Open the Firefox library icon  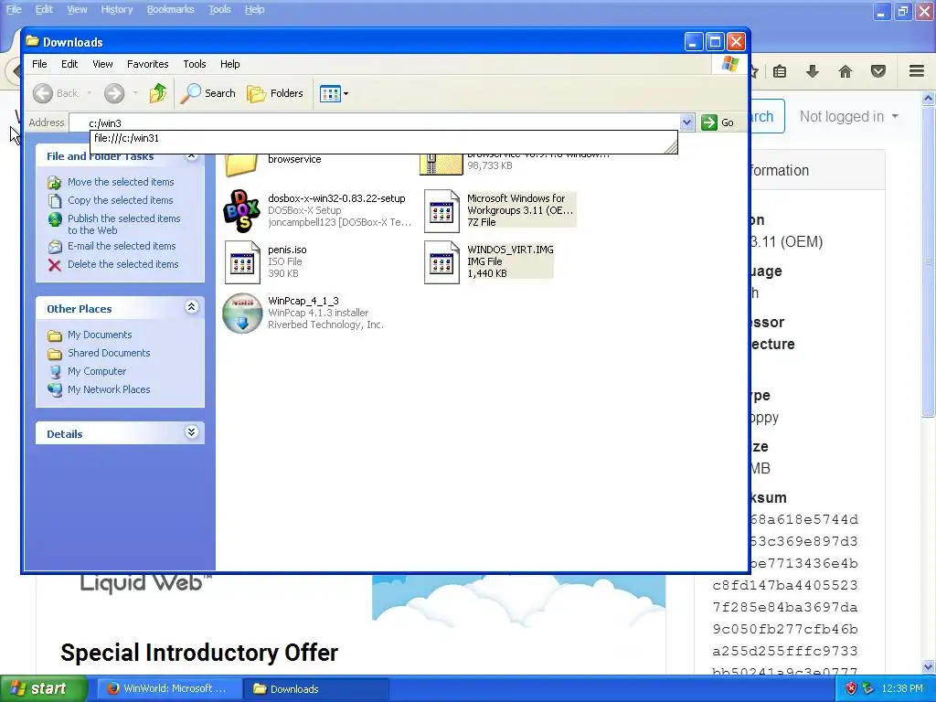point(780,71)
